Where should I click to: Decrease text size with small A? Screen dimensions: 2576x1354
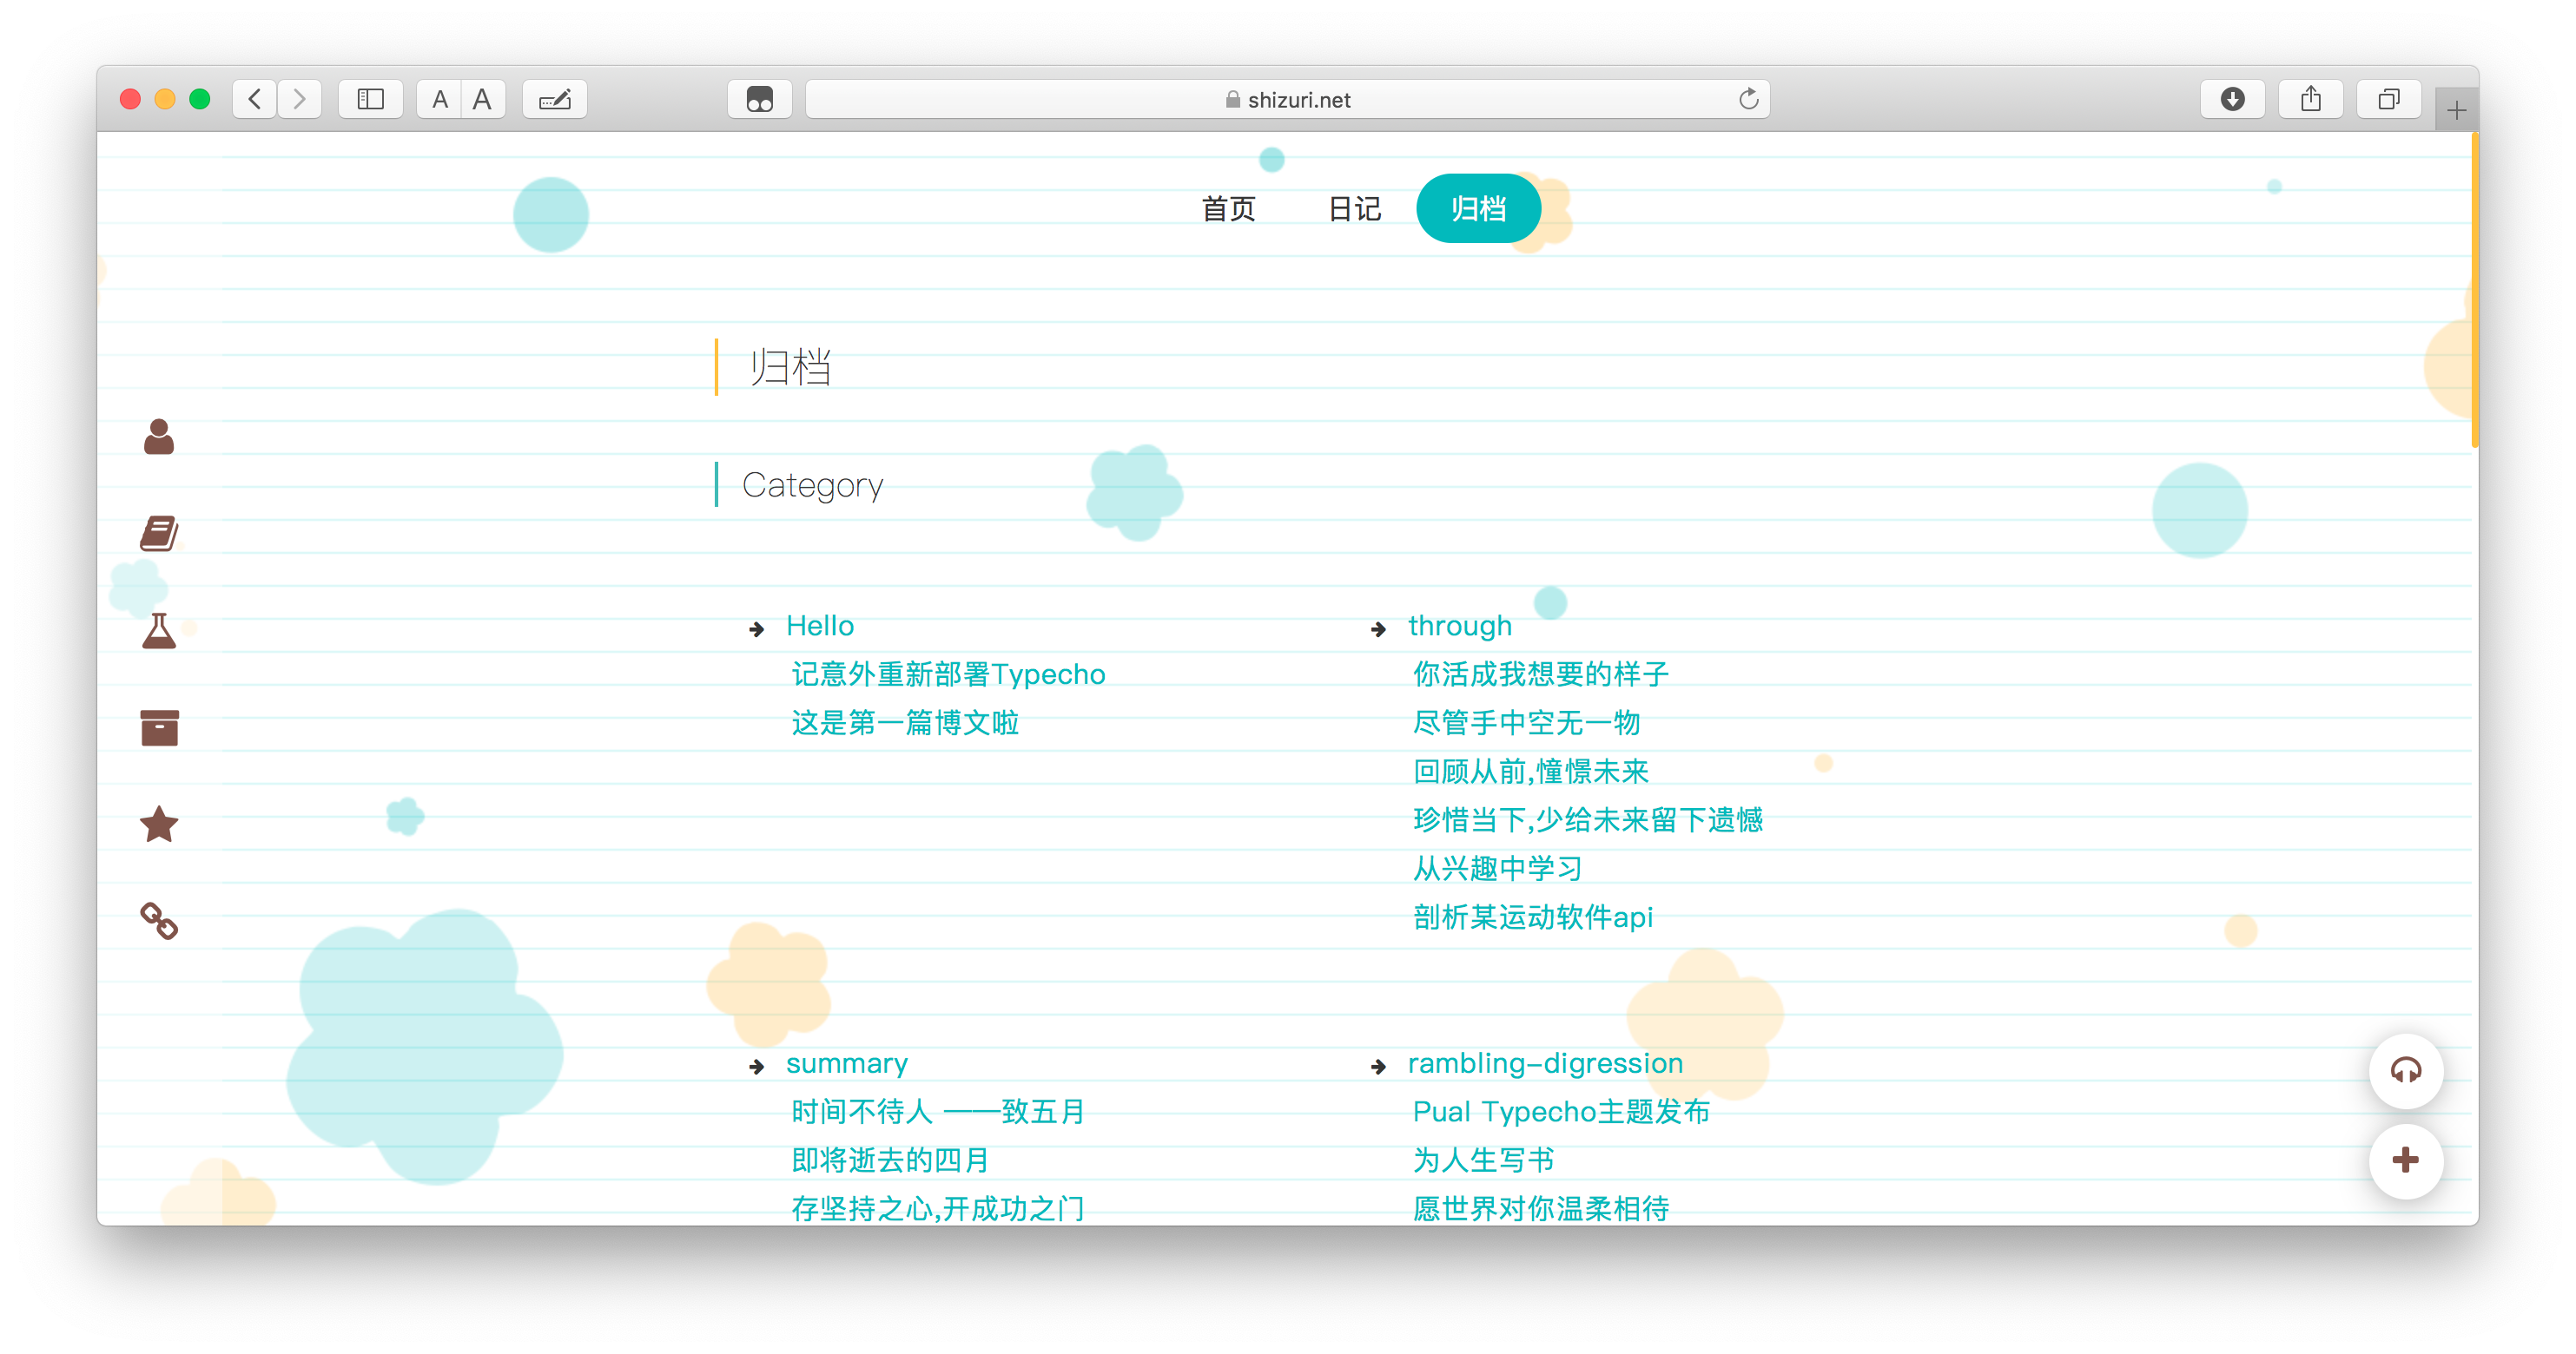pyautogui.click(x=440, y=99)
